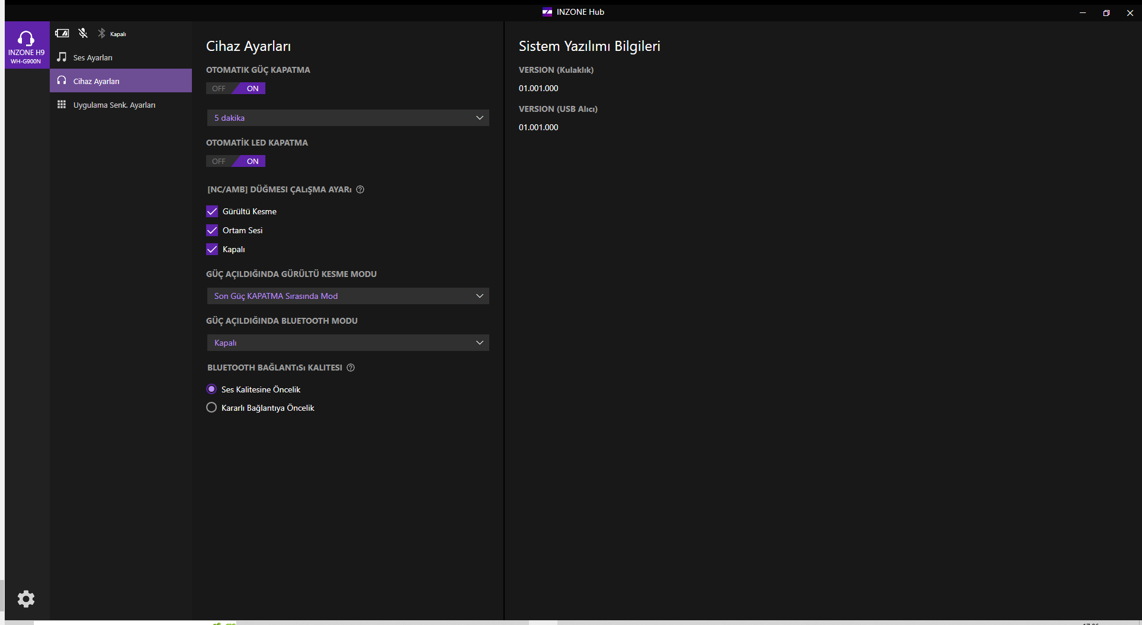Screen dimensions: 1142x625
Task: Open the 5 dakika duration dropdown
Action: click(x=348, y=118)
